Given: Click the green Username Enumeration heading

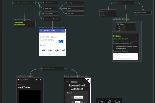Looking at the screenshot, I should click(20, 24).
